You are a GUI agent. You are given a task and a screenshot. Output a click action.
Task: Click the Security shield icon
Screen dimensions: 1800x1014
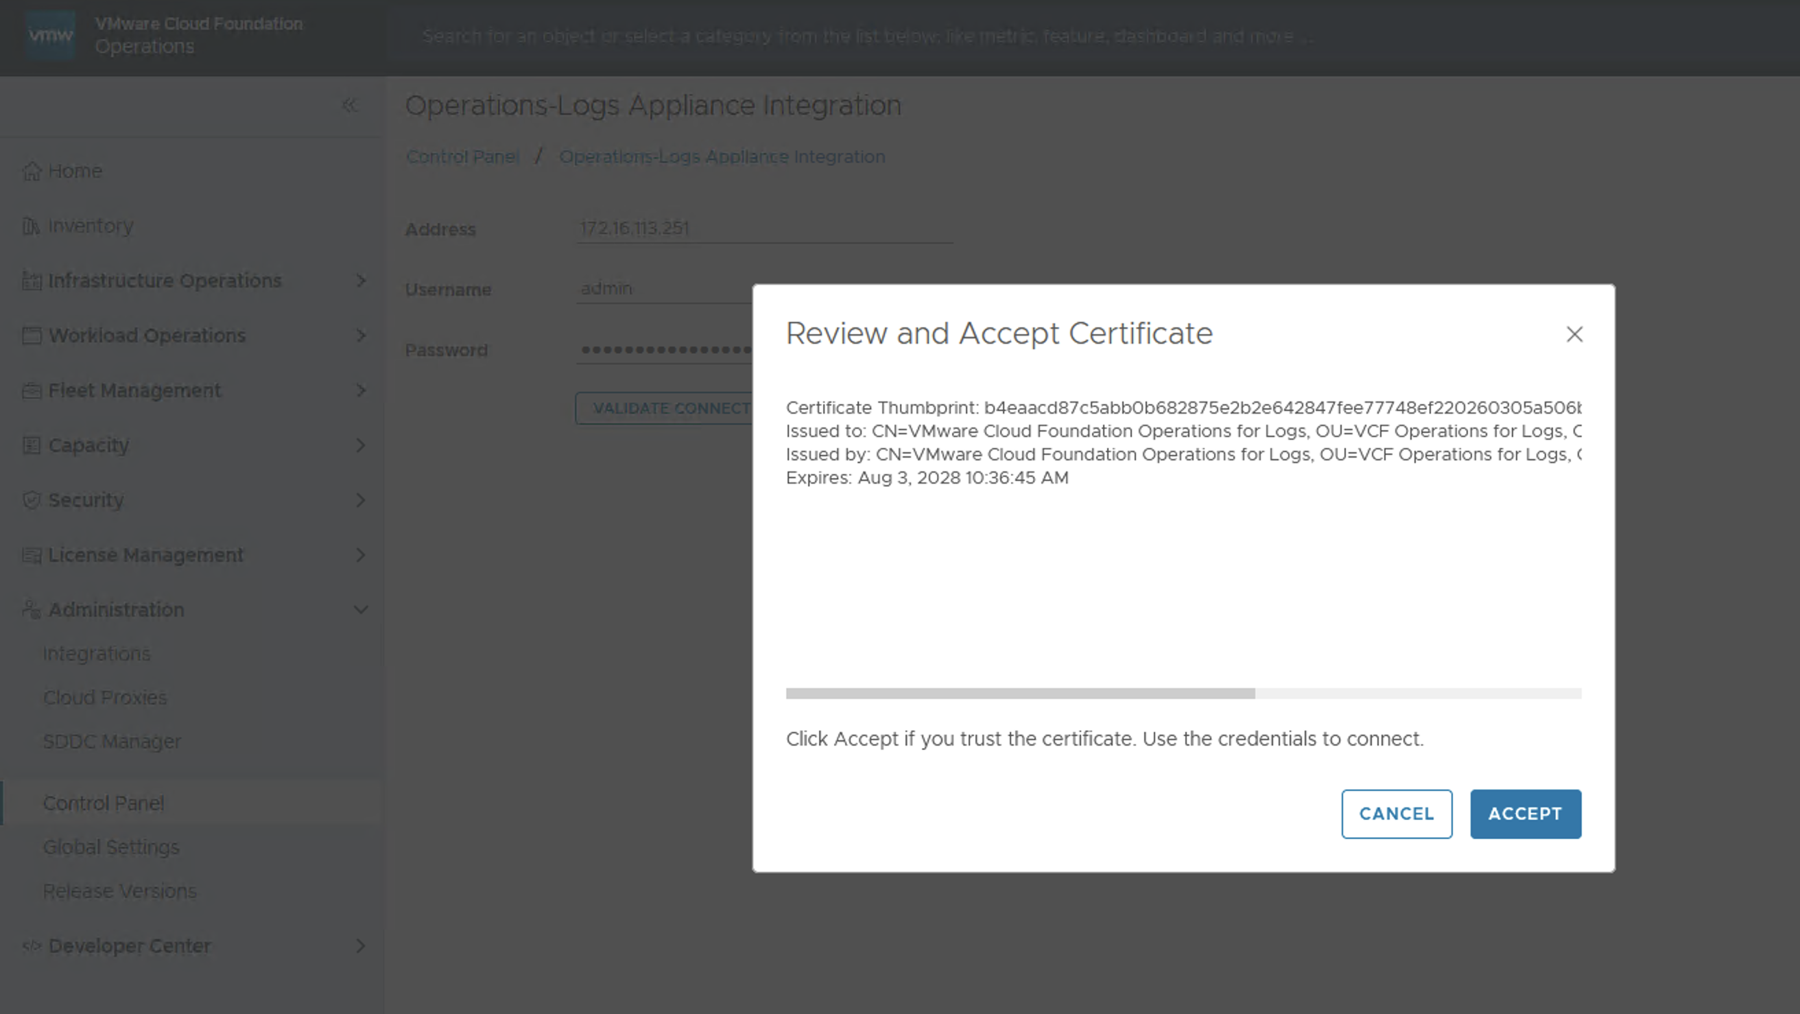[32, 500]
